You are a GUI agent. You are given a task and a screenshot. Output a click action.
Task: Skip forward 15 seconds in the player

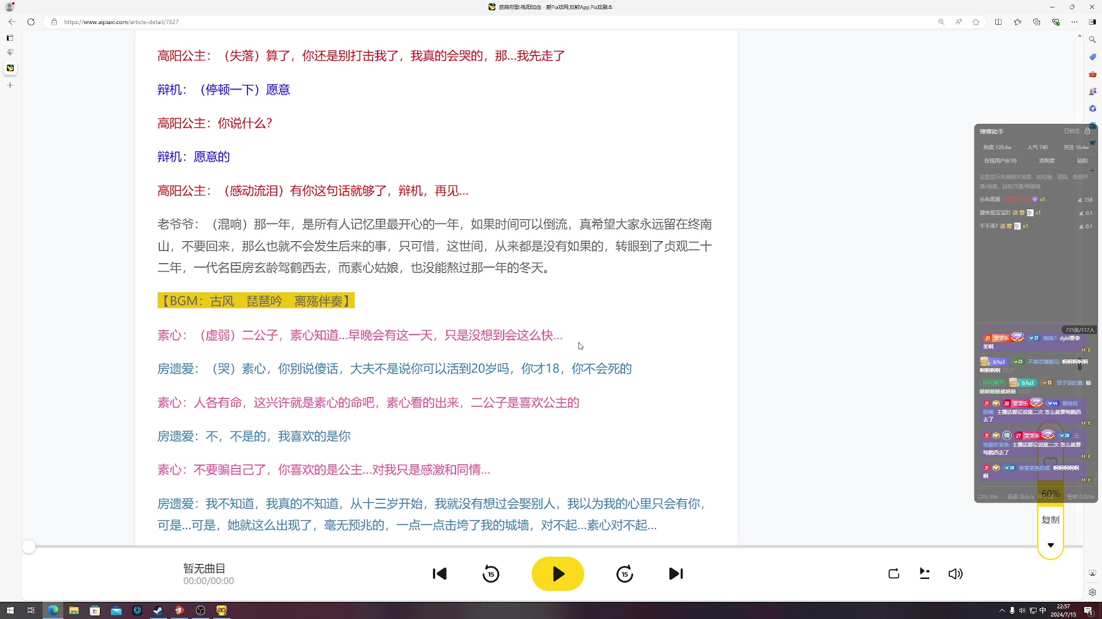coord(624,574)
